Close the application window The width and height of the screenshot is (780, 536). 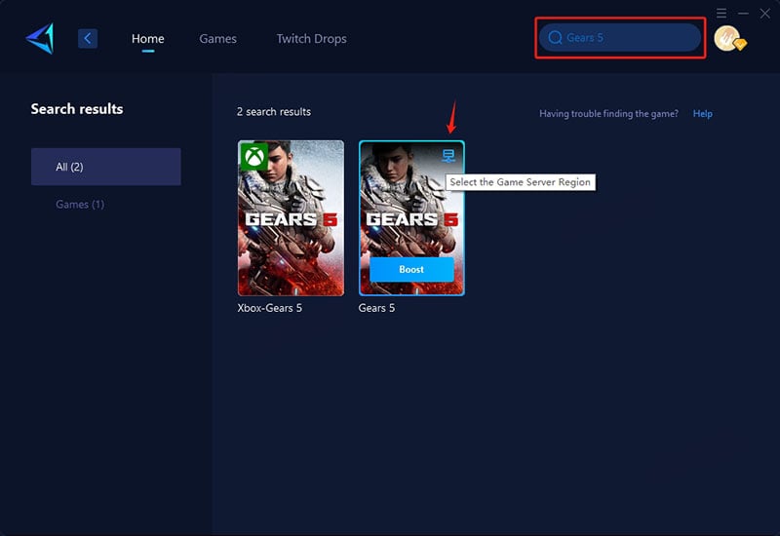(x=765, y=13)
